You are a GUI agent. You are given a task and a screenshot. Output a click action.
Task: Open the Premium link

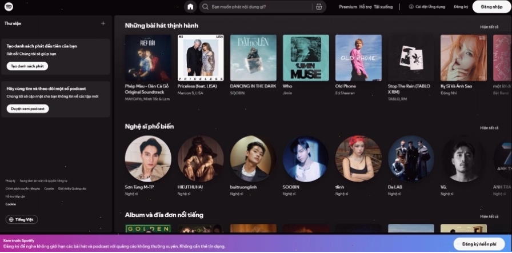pyautogui.click(x=348, y=6)
